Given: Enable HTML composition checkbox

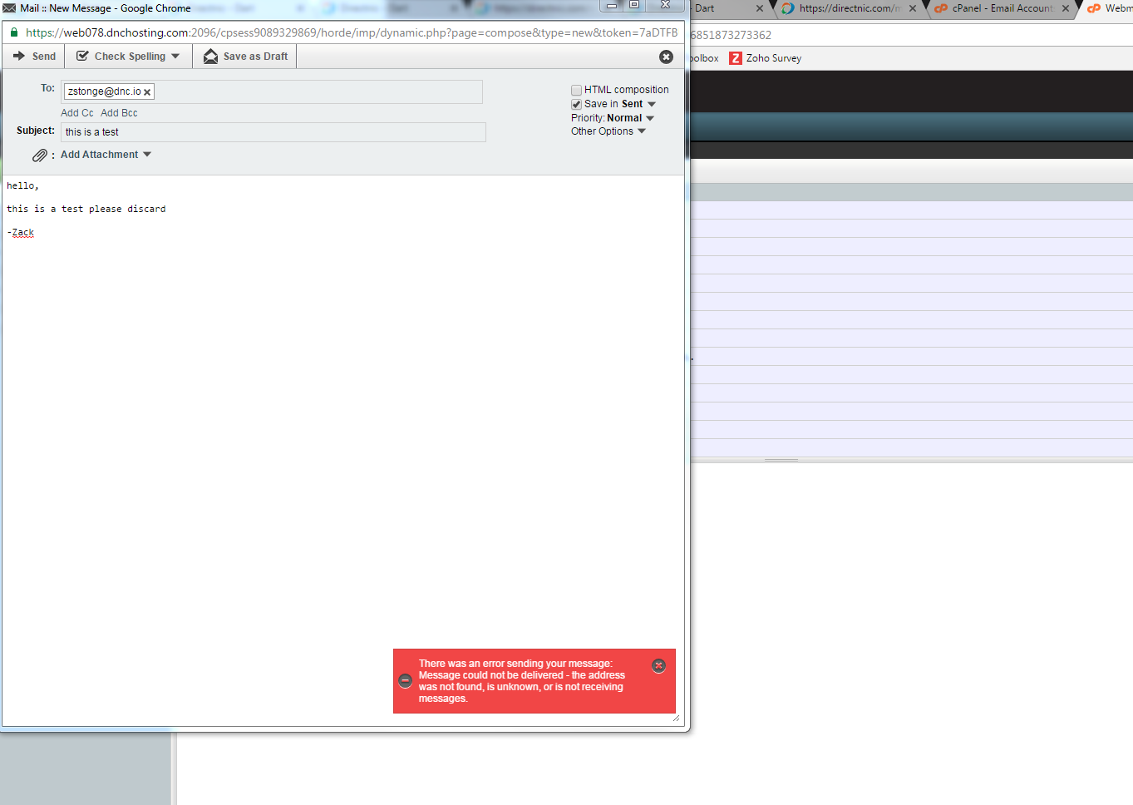Looking at the screenshot, I should 576,90.
